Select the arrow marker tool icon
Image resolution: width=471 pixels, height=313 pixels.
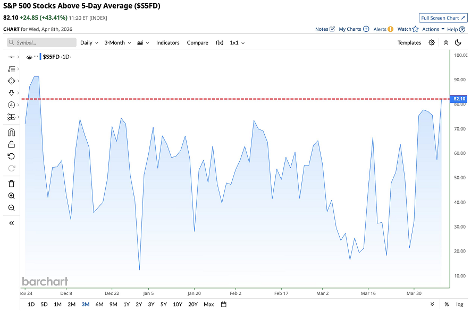pos(11,93)
